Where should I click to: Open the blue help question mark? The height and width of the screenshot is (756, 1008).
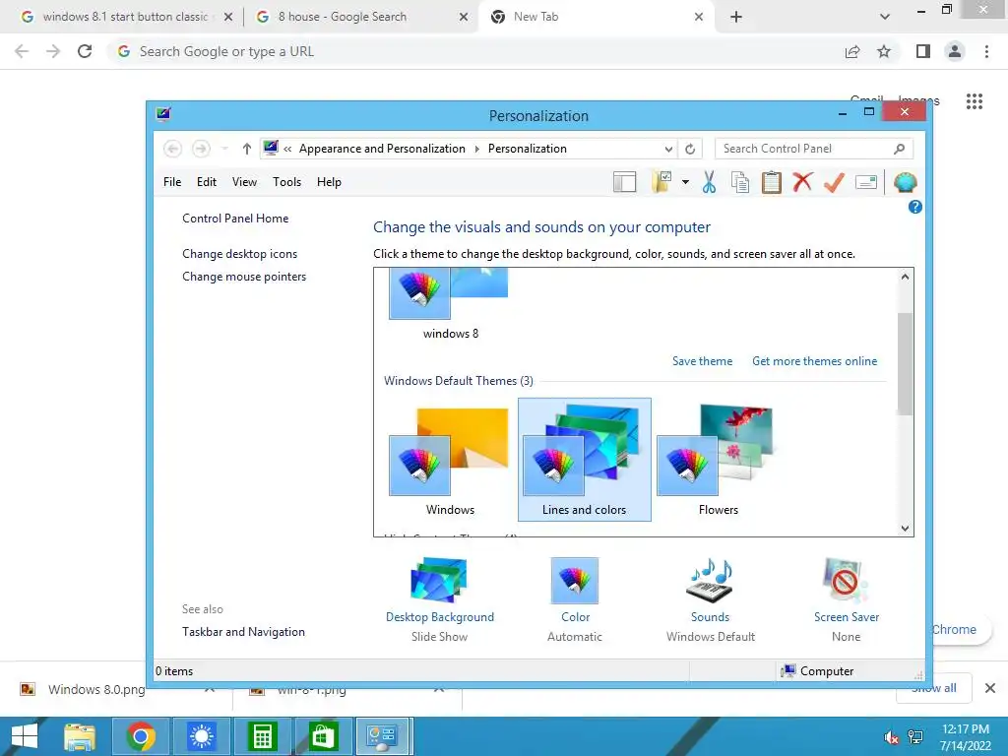(x=914, y=207)
